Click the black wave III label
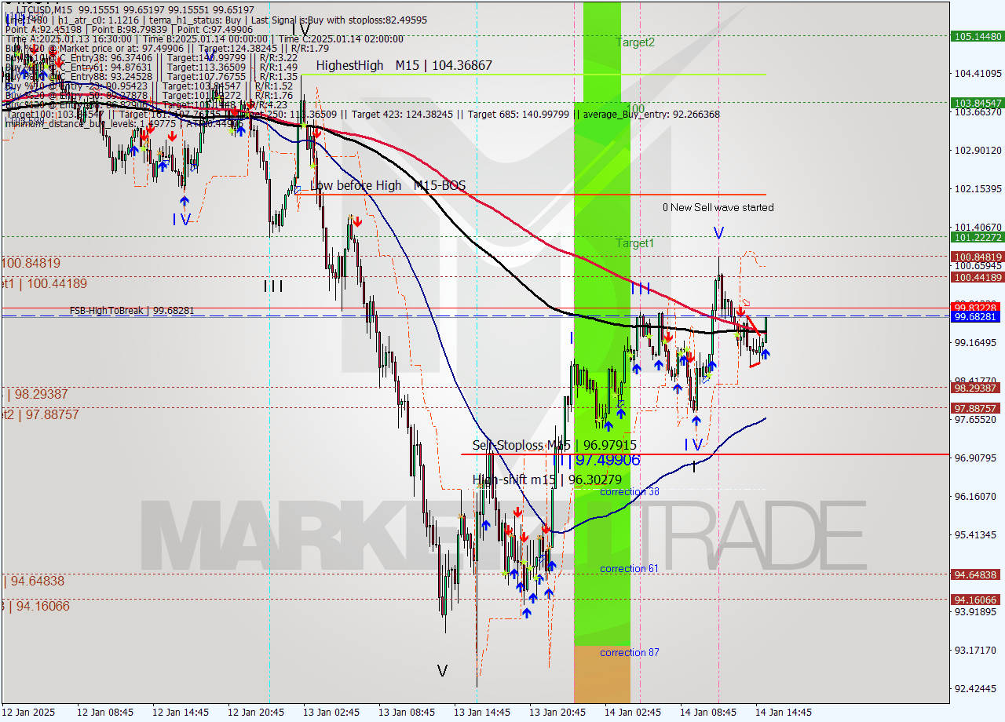Screen dimensions: 1005x722 click(x=273, y=286)
